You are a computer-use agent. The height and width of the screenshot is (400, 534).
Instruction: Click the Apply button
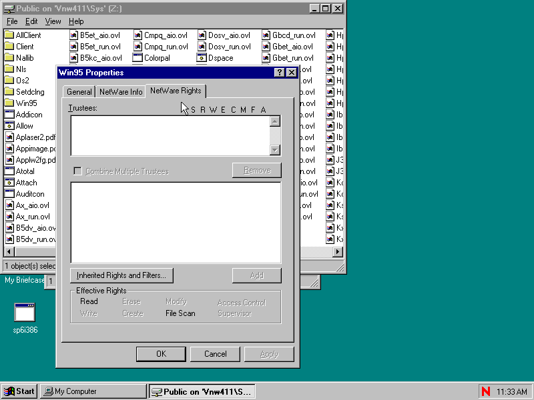point(269,354)
